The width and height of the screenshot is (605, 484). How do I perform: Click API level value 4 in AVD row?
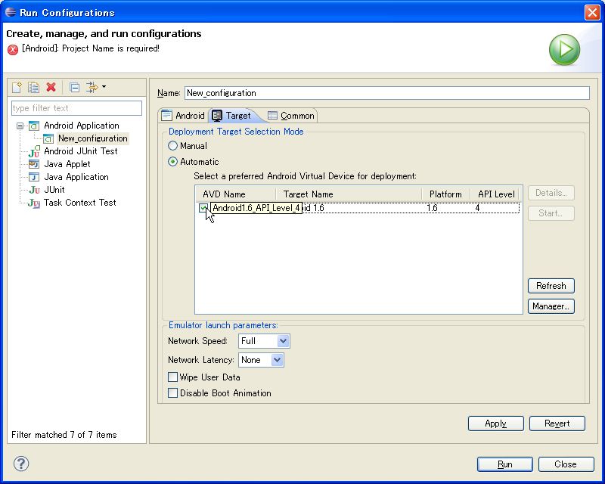tap(477, 208)
